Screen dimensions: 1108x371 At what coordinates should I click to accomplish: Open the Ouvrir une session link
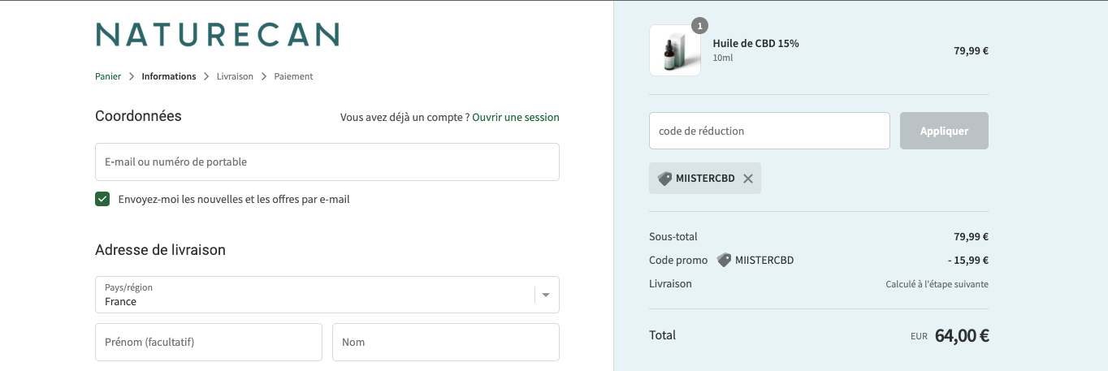(516, 117)
